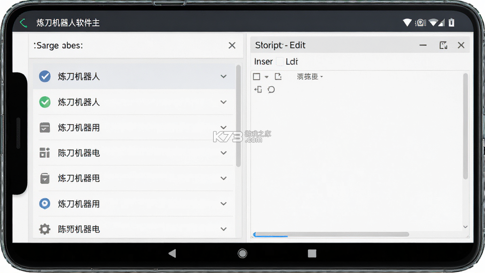Expand the row with dashboard grid icon
The image size is (485, 273).
(x=224, y=153)
